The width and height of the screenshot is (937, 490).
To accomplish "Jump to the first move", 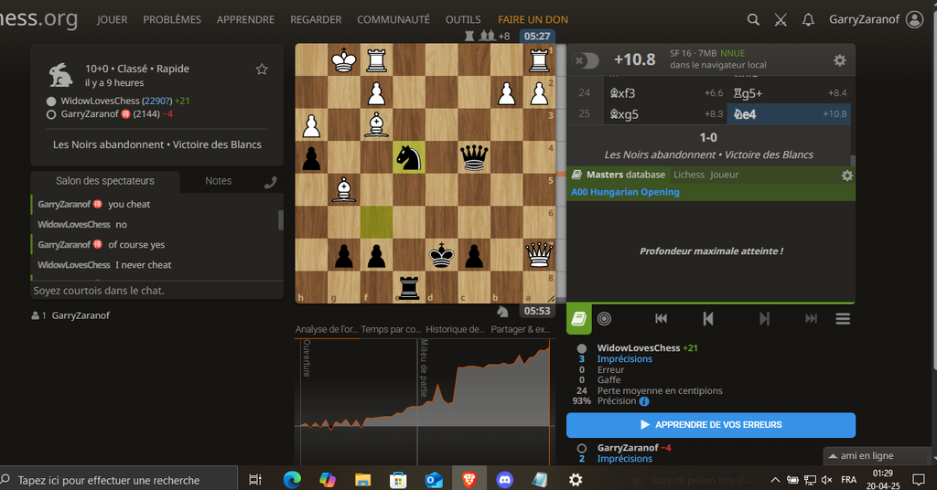I will click(x=661, y=318).
